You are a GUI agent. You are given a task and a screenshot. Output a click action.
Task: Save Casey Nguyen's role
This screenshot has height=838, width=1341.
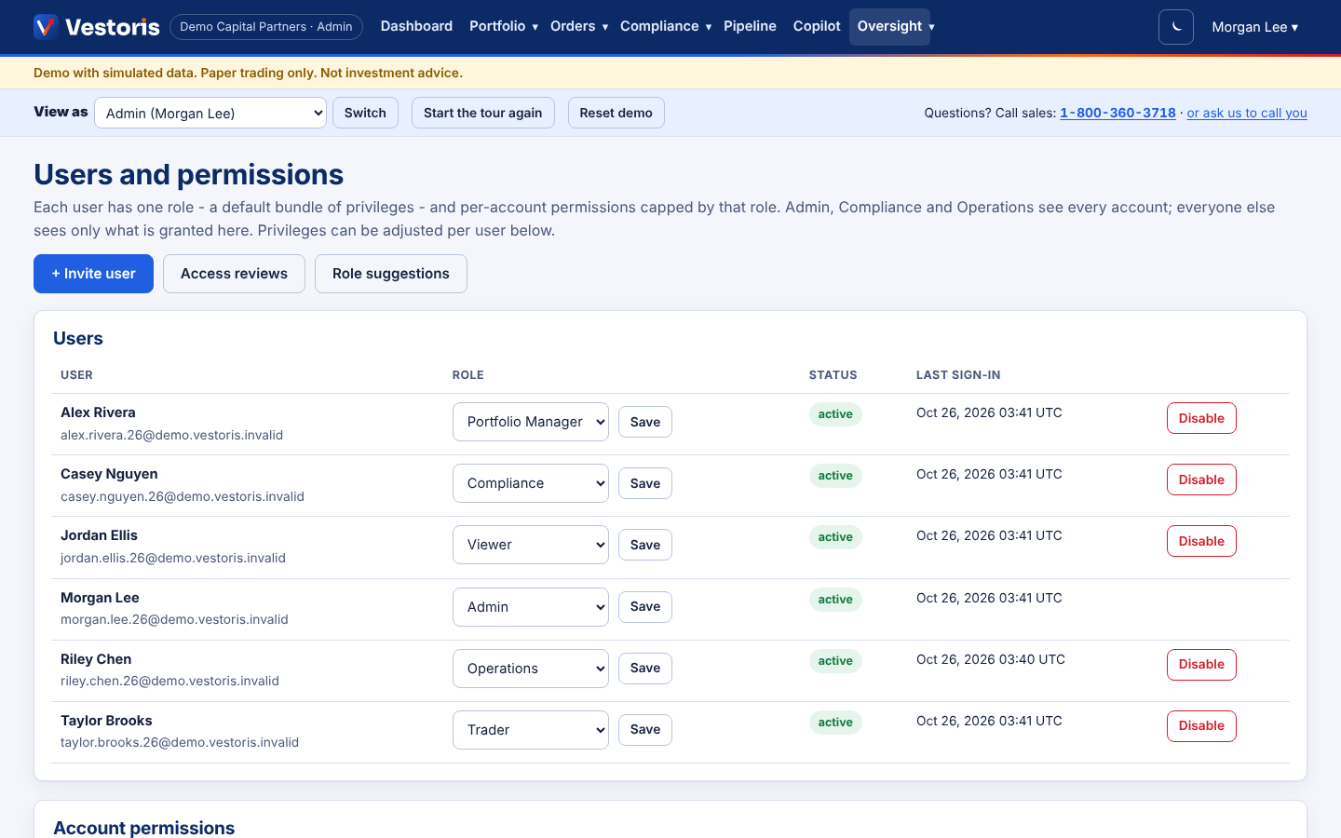(x=645, y=483)
